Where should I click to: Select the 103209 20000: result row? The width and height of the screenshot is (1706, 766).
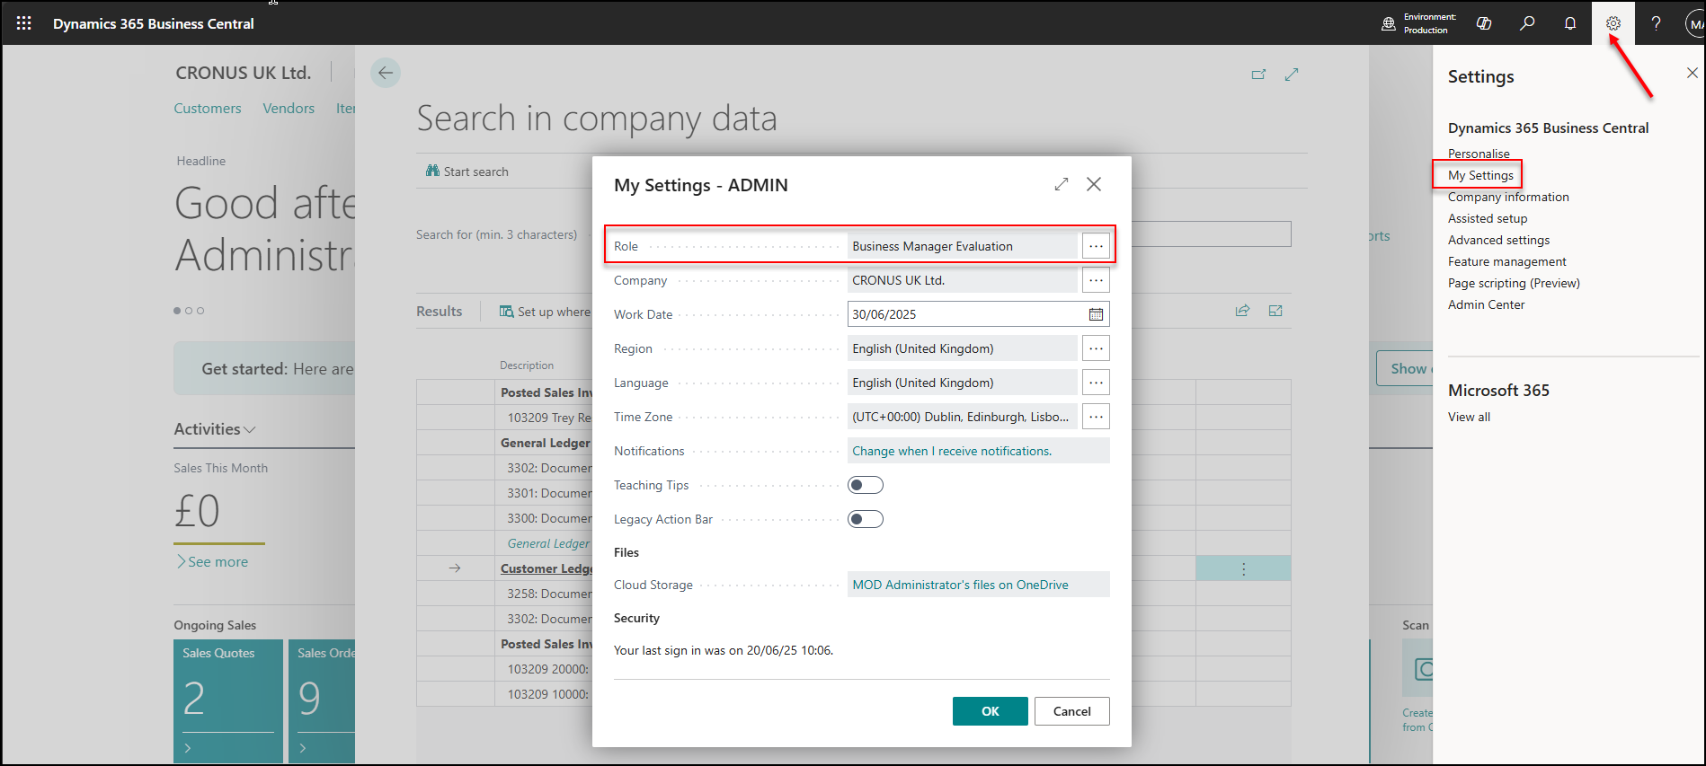click(548, 669)
